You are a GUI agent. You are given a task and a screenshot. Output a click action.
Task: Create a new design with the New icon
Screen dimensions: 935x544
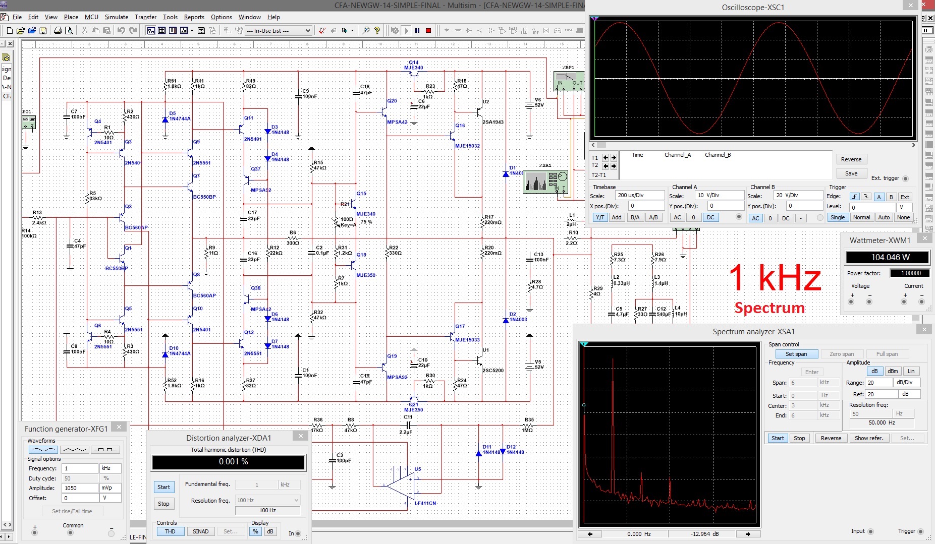(10, 31)
